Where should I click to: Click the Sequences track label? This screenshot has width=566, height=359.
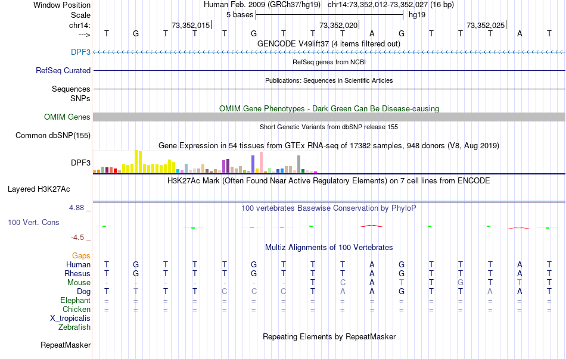tap(71, 89)
